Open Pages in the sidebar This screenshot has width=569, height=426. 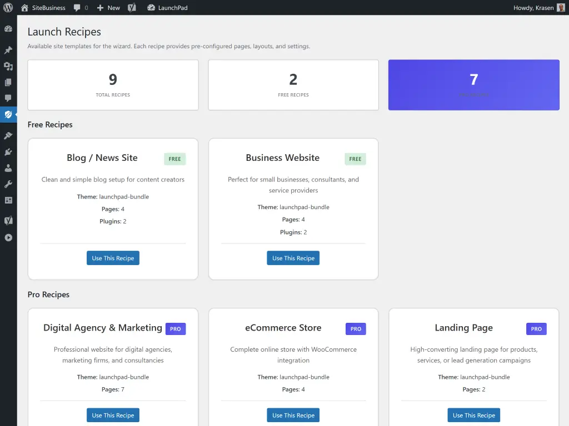(x=8, y=82)
